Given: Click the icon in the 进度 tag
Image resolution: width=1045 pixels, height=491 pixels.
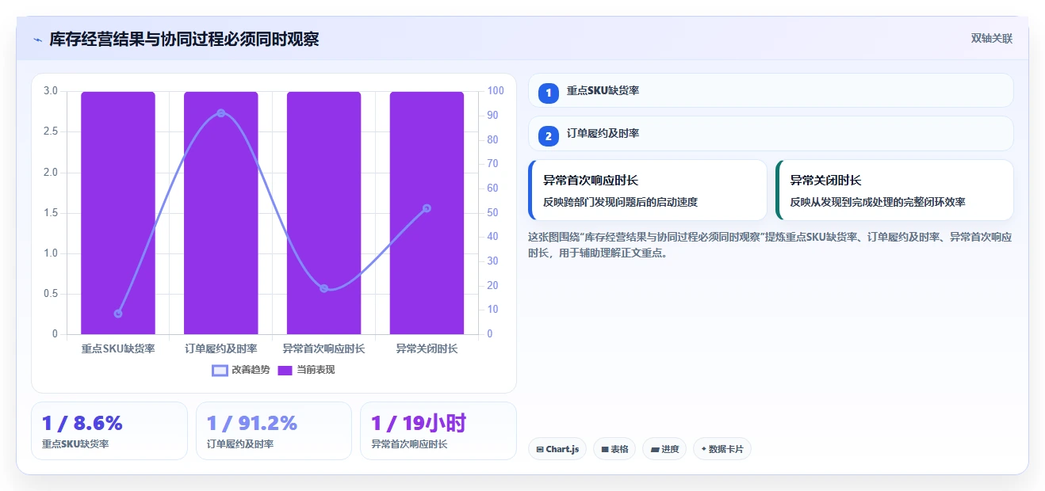Looking at the screenshot, I should pyautogui.click(x=655, y=450).
